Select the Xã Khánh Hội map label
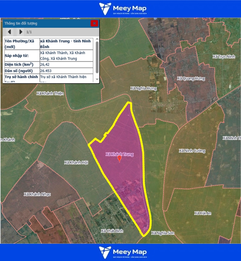 click(76, 162)
